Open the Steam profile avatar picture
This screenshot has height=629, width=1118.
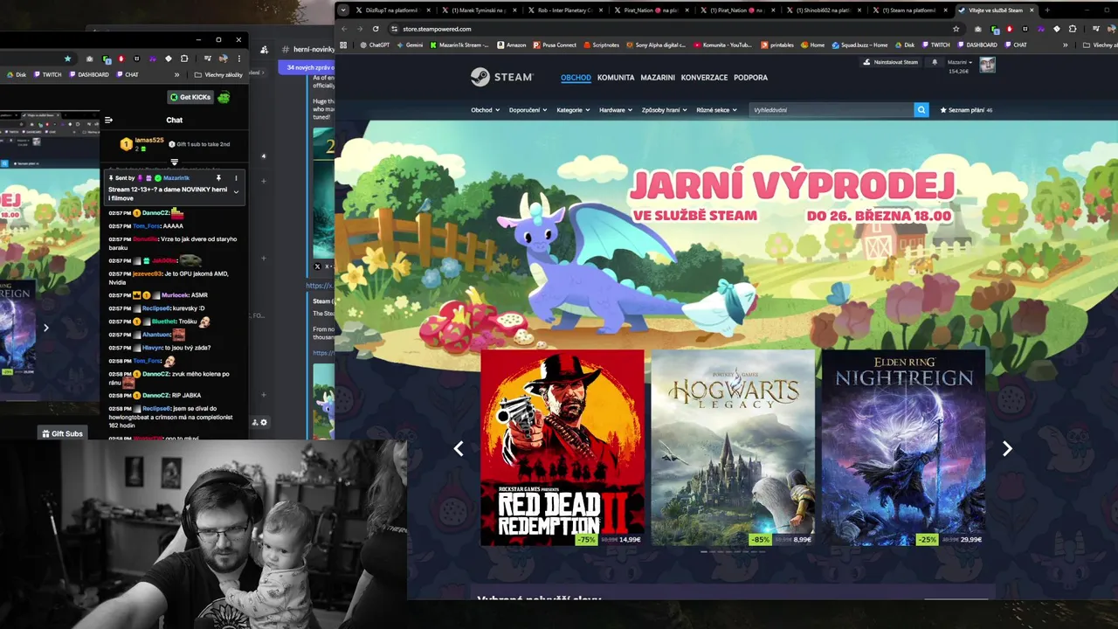pos(987,65)
